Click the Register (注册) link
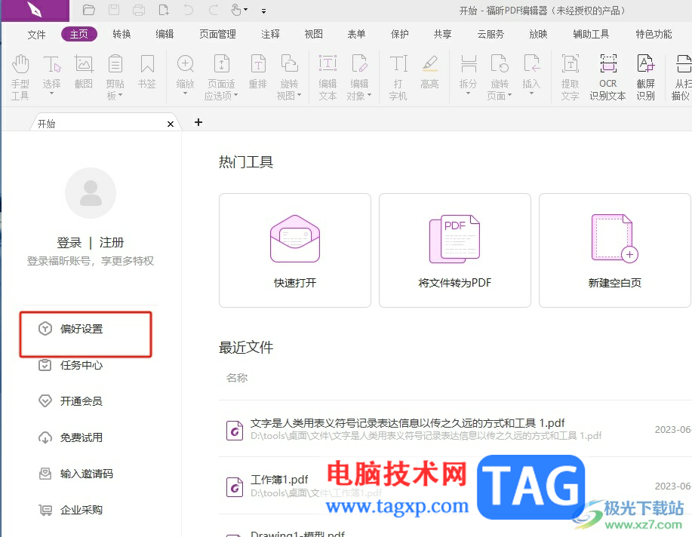The height and width of the screenshot is (537, 692). pyautogui.click(x=112, y=243)
